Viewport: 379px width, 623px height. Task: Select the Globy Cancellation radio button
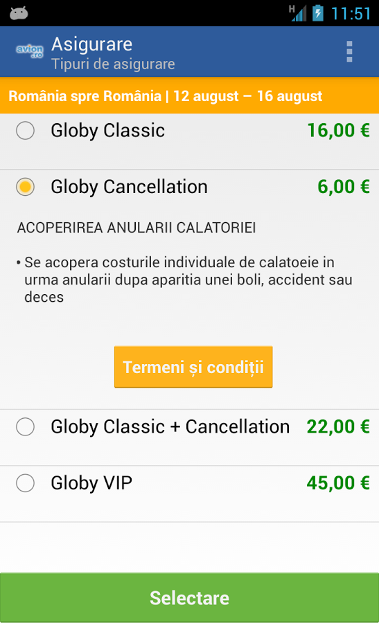click(x=25, y=187)
